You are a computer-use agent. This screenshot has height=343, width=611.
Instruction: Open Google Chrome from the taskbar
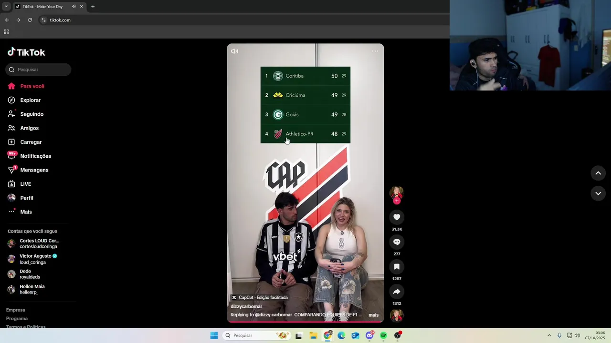coord(327,335)
